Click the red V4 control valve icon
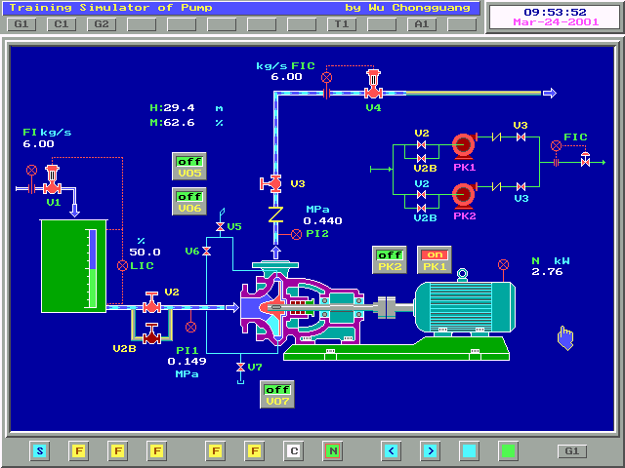The width and height of the screenshot is (625, 468). 372,92
